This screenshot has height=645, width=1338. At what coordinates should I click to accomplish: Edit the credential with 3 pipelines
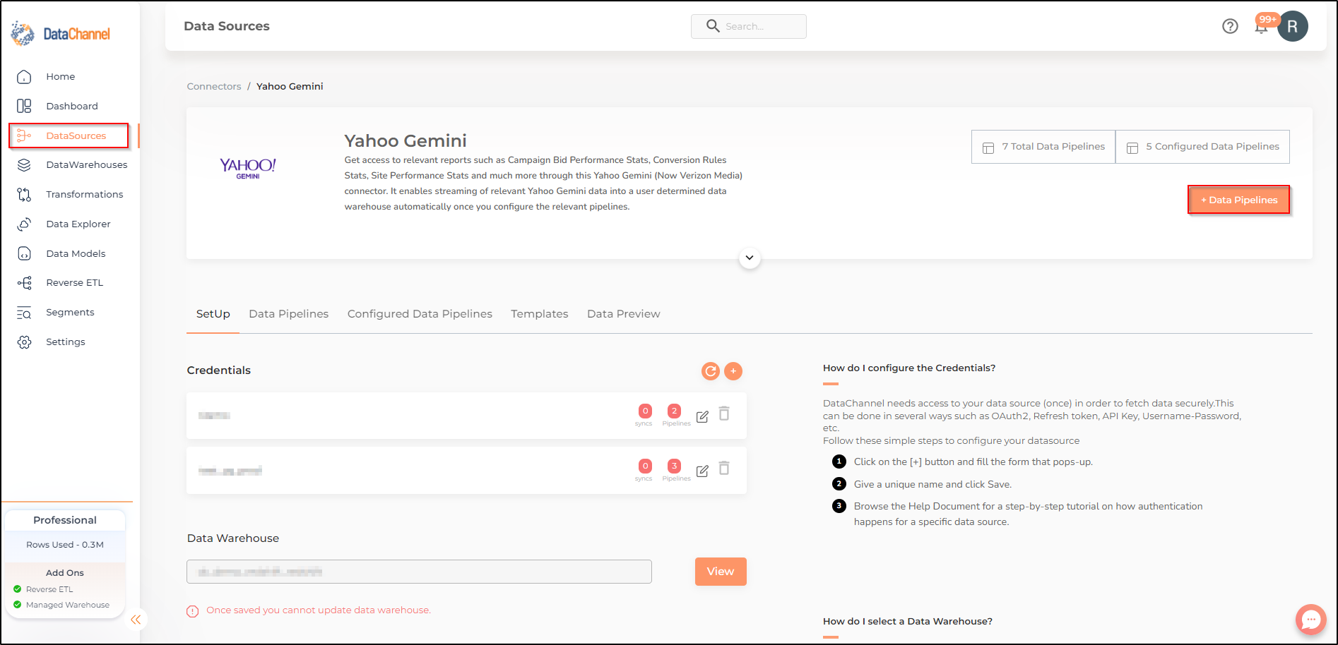tap(702, 471)
